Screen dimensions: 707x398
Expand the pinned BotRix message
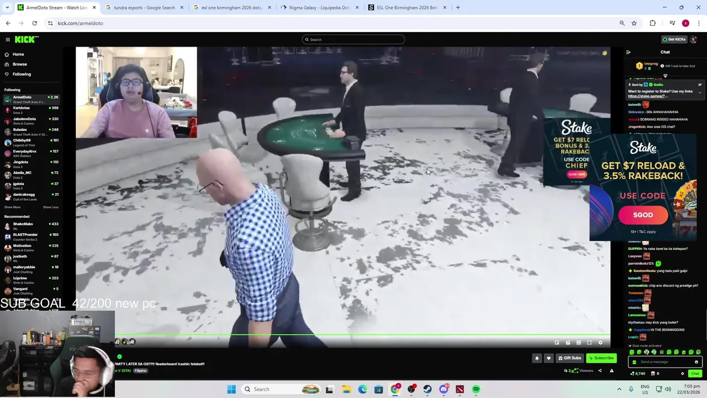coord(700,92)
